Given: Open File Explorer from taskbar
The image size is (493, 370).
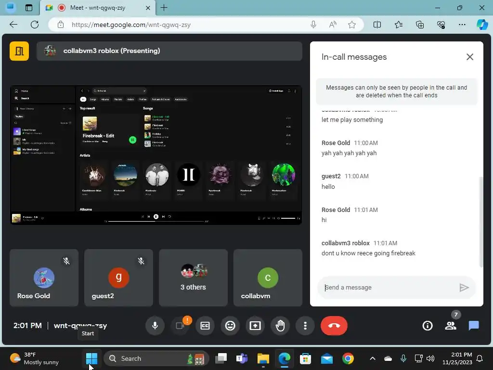Looking at the screenshot, I should 263,358.
